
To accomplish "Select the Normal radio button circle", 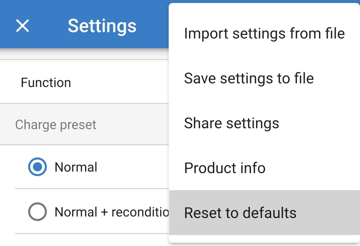I will pos(37,167).
